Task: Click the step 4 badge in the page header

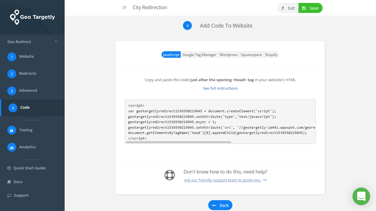Action: [x=187, y=25]
